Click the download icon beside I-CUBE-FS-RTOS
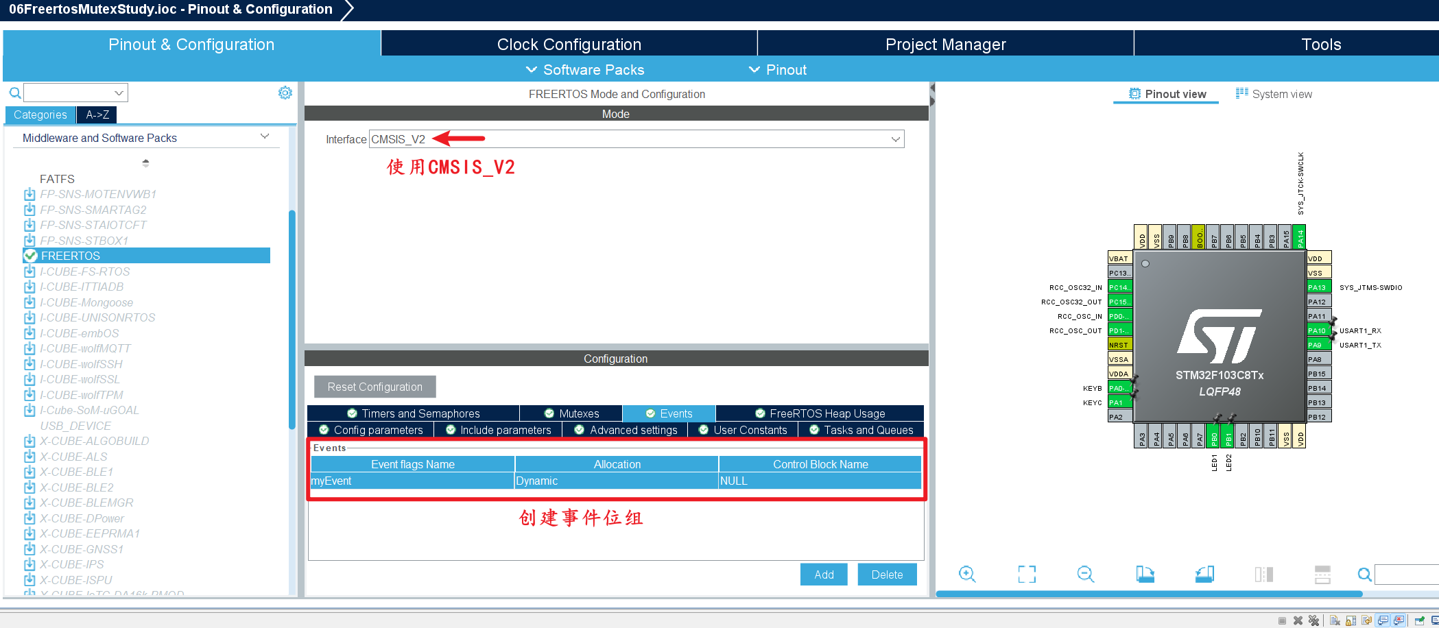 29,271
